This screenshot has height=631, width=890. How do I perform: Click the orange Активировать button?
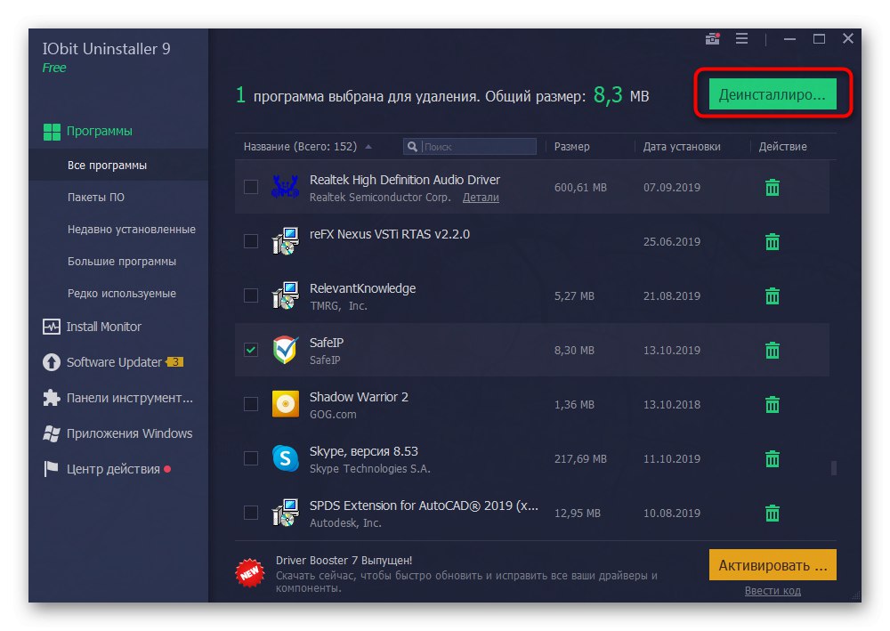click(773, 564)
